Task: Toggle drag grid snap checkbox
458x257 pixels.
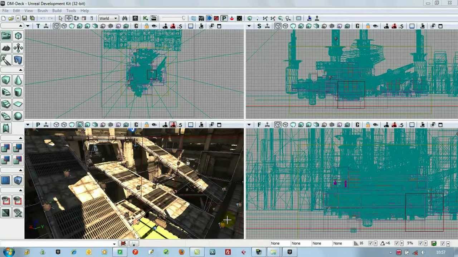Action: tap(370, 243)
